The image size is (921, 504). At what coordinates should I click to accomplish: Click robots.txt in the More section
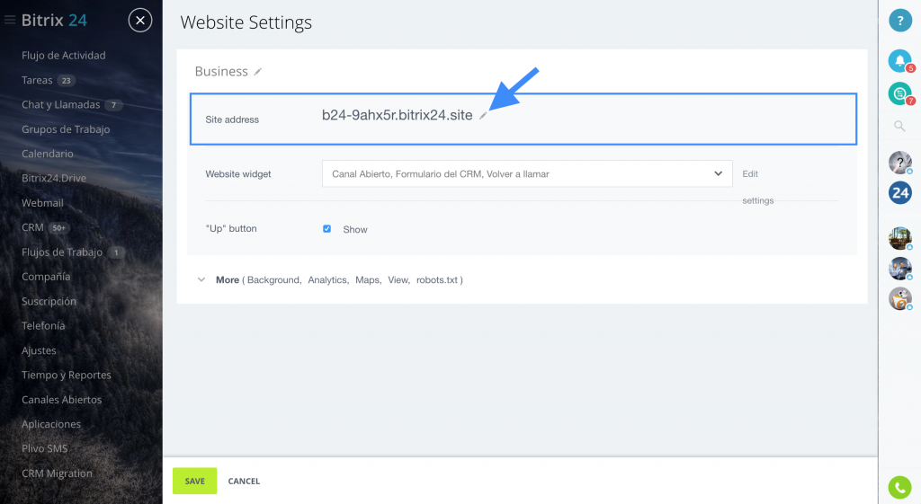click(436, 280)
